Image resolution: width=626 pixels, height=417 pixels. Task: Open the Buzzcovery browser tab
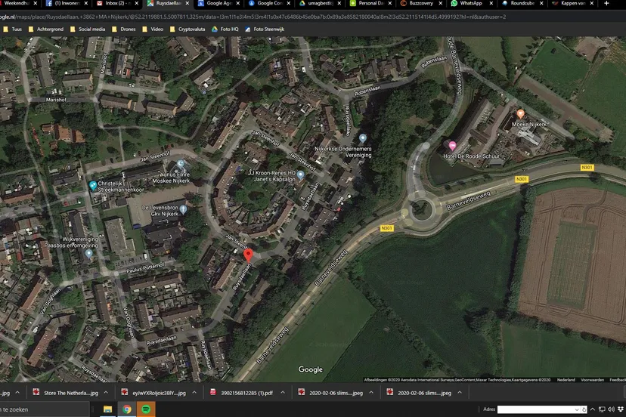coord(420,4)
